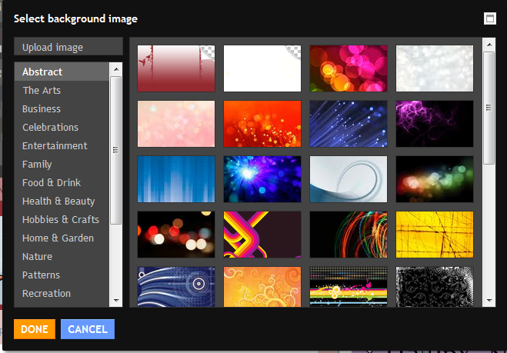Screen dimensions: 507x353
Task: Choose the gray swirl curve thumbnail
Action: 349,179
